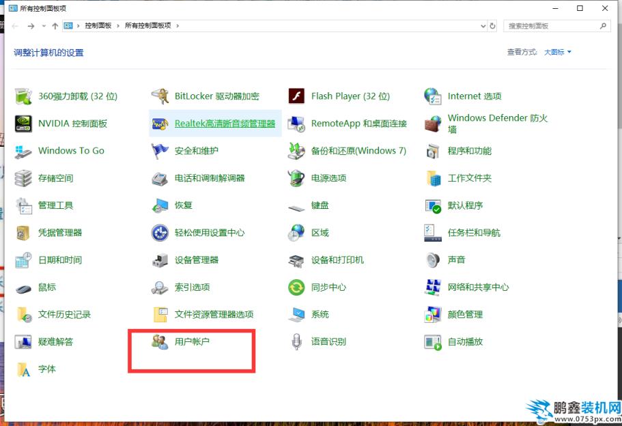
Task: Click the 设备和打印机 printer icon
Action: coord(296,260)
